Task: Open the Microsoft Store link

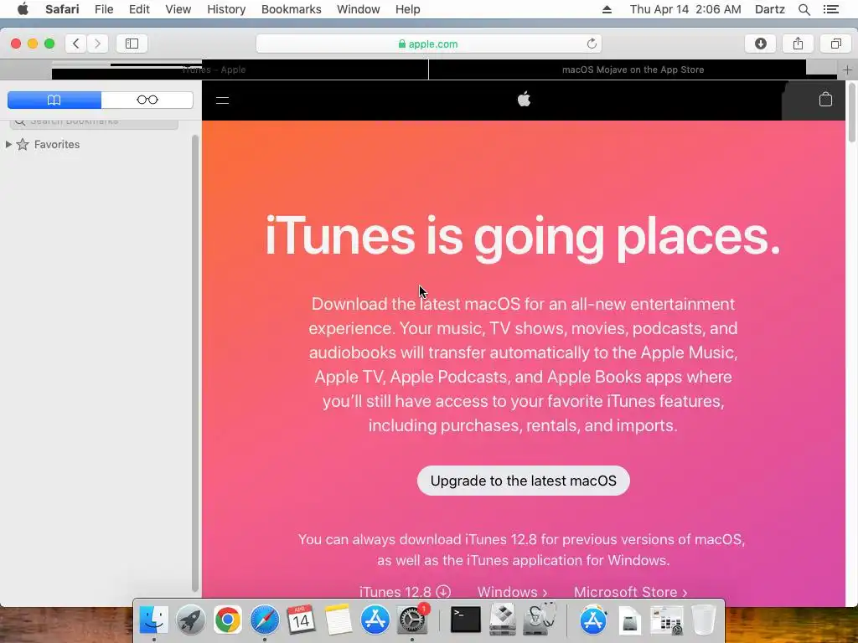Action: point(630,592)
